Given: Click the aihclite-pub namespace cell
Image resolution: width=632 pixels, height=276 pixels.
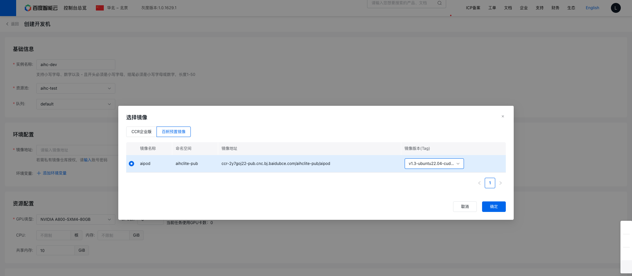Looking at the screenshot, I should pyautogui.click(x=187, y=164).
